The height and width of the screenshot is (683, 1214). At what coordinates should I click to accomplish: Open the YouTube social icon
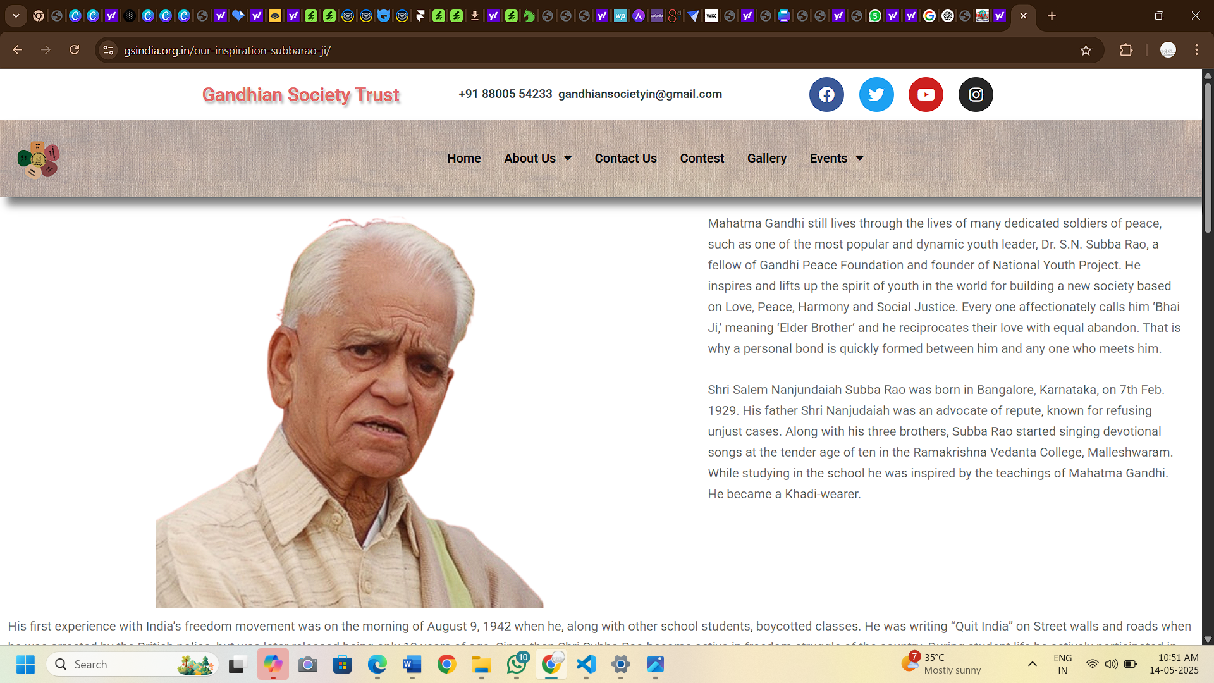click(x=926, y=95)
